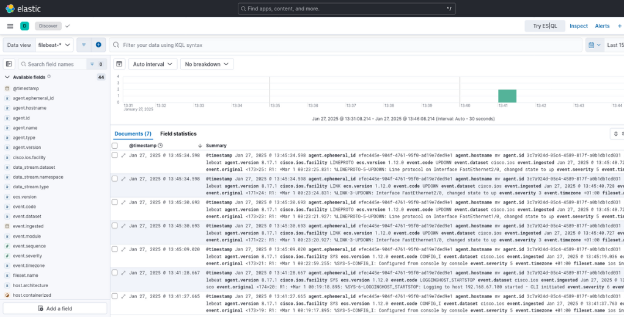Open the calendar date quick menu
The image size is (624, 317).
click(593, 45)
